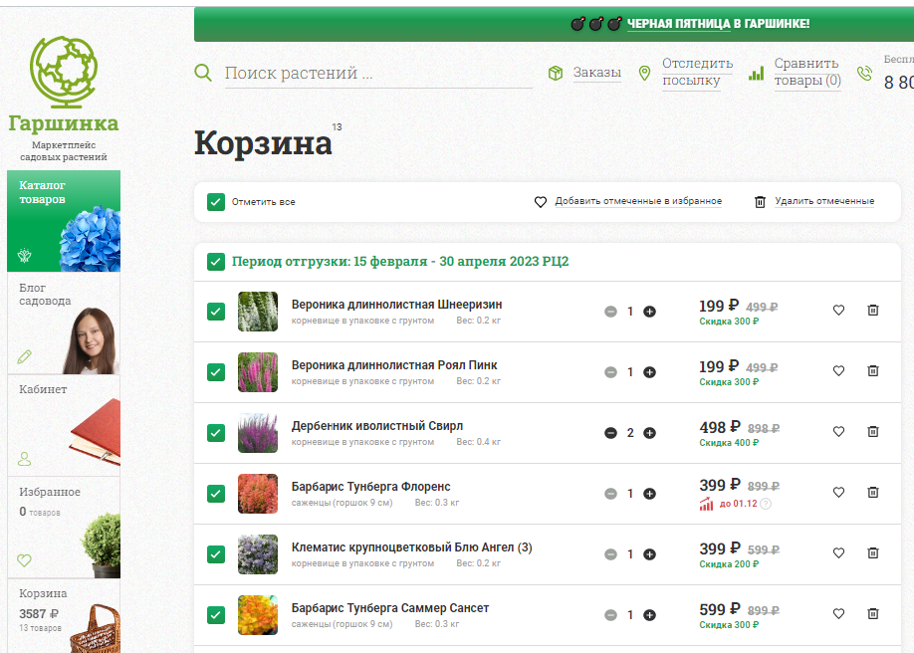The image size is (914, 653).
Task: Increase quantity of Клематис Блю Ангел
Action: tap(649, 553)
